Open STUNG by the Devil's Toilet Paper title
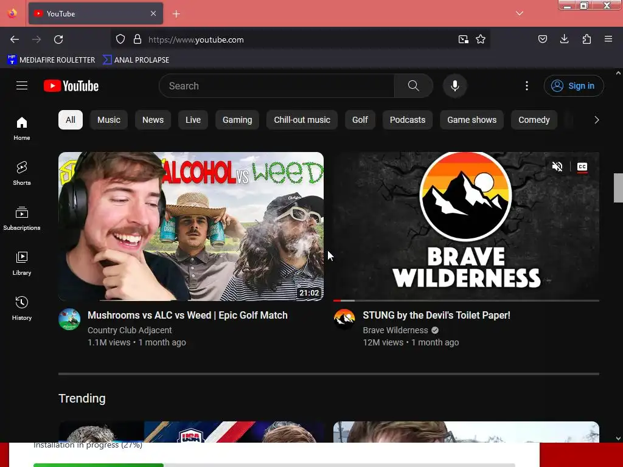 point(436,316)
